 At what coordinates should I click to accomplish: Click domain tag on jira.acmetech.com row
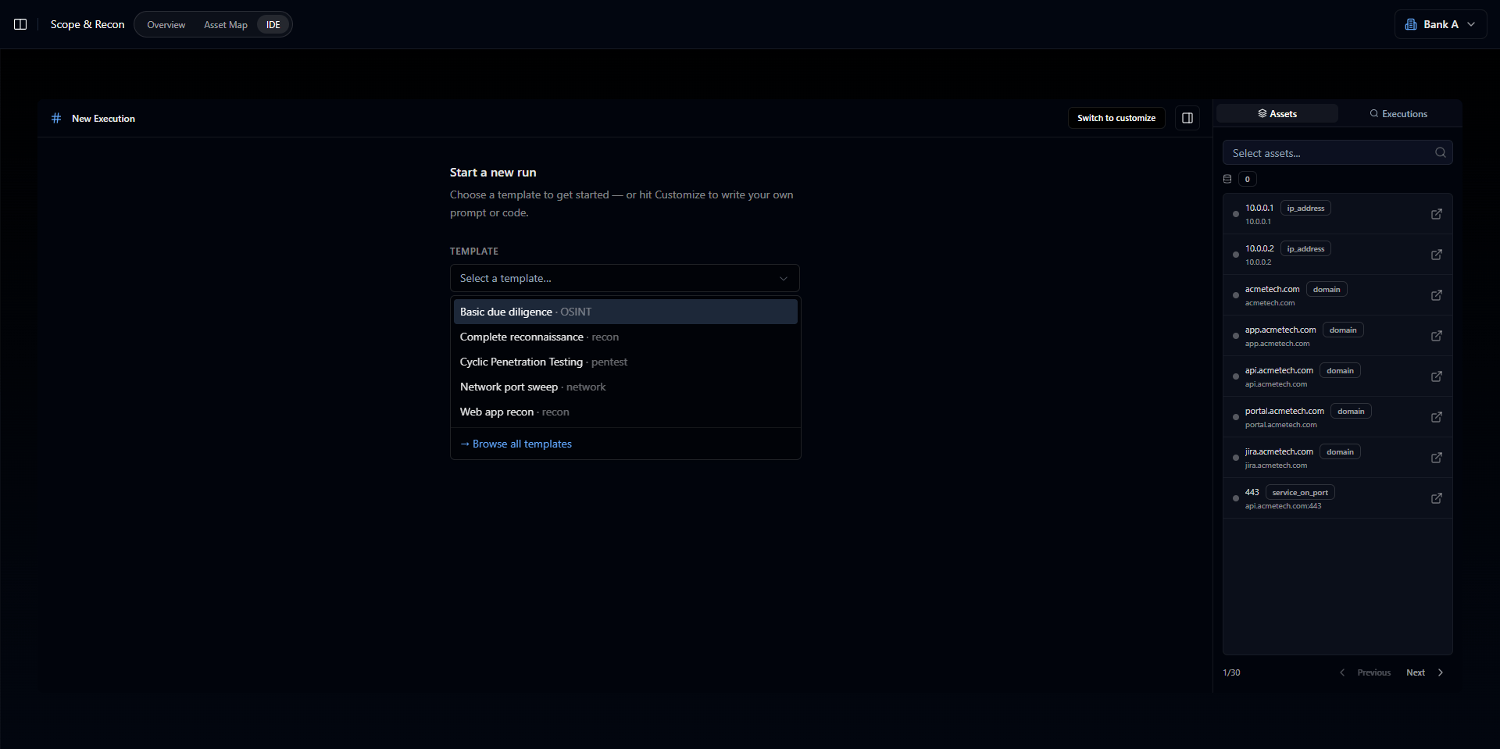pos(1340,451)
